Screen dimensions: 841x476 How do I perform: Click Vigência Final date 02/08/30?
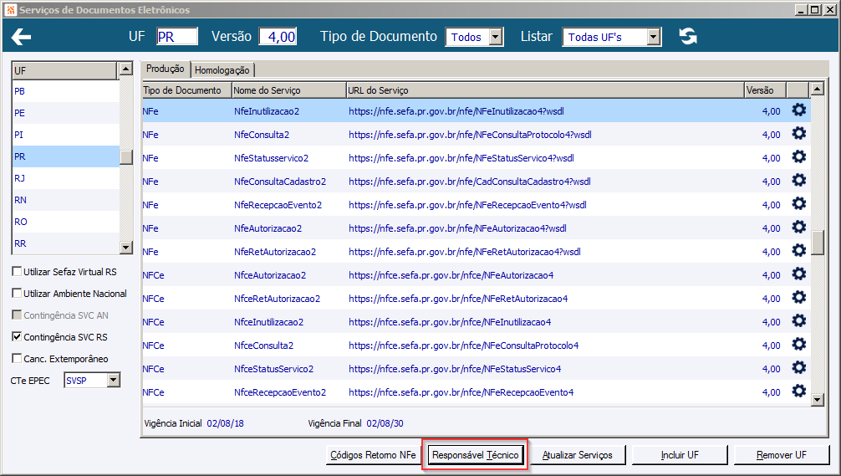(385, 423)
